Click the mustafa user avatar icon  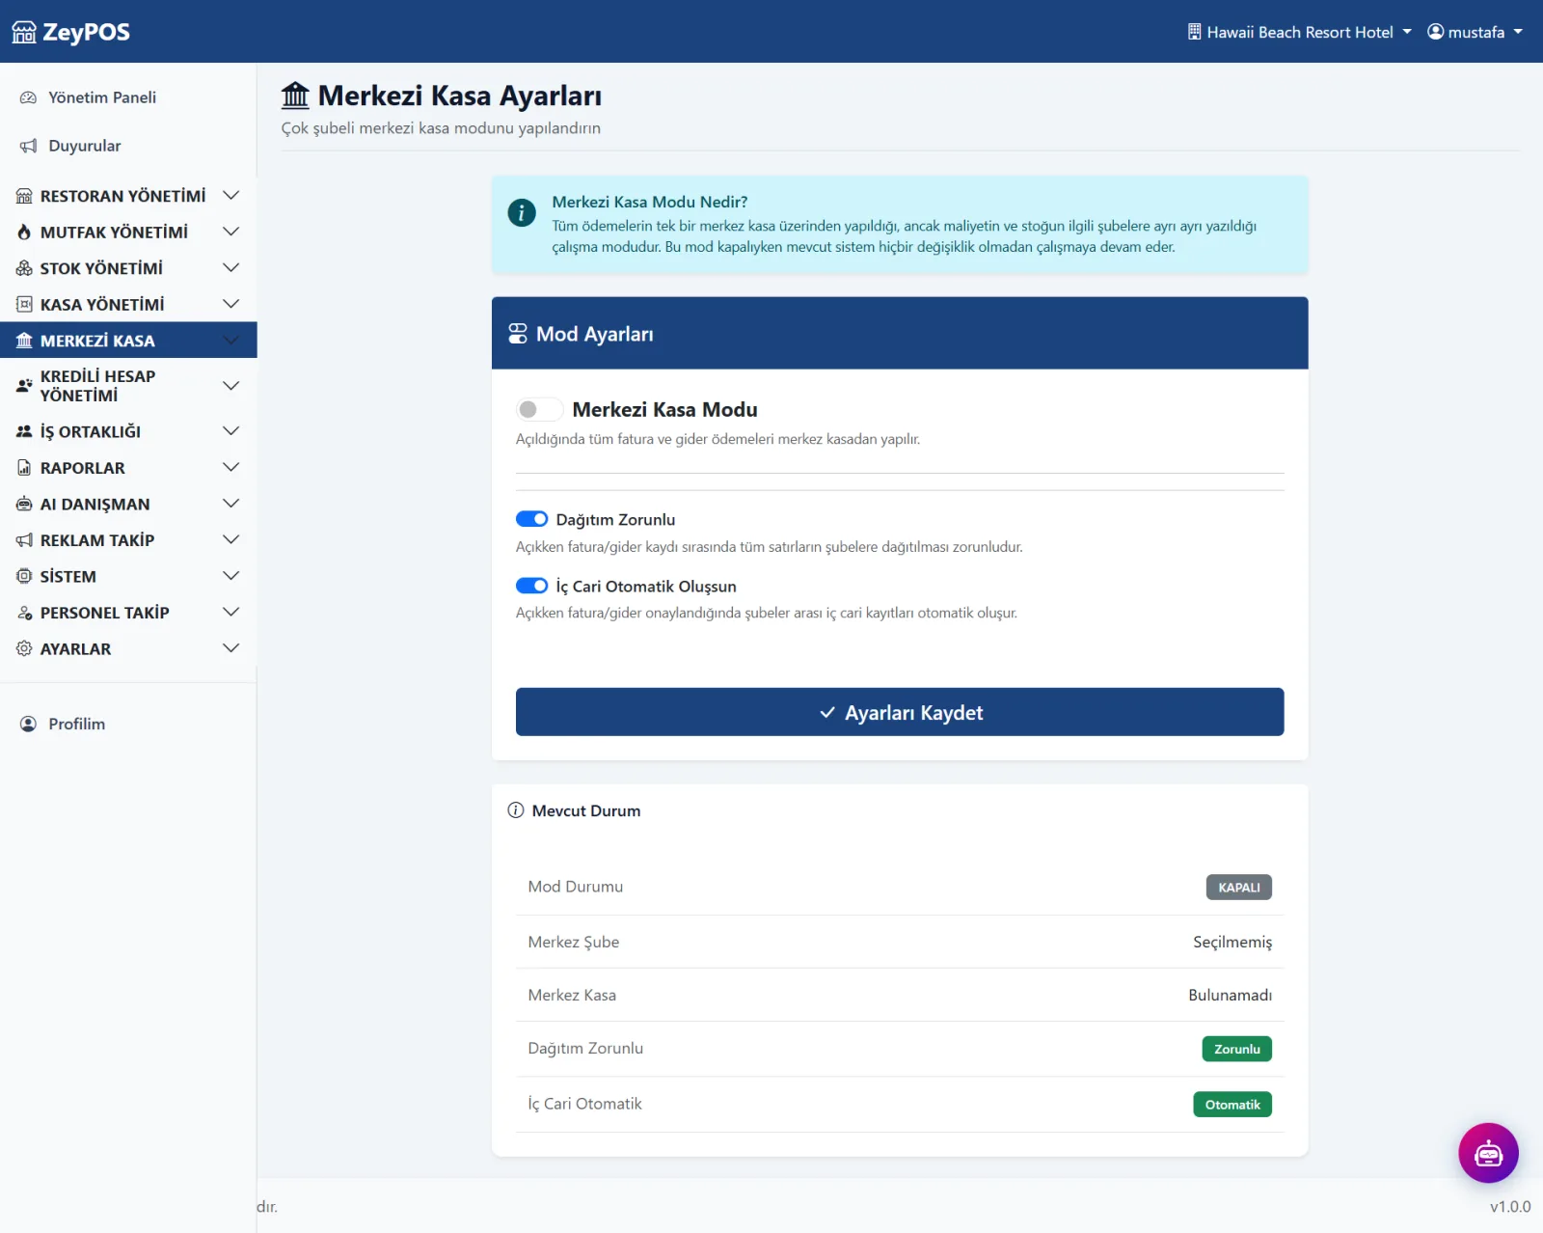(1436, 32)
